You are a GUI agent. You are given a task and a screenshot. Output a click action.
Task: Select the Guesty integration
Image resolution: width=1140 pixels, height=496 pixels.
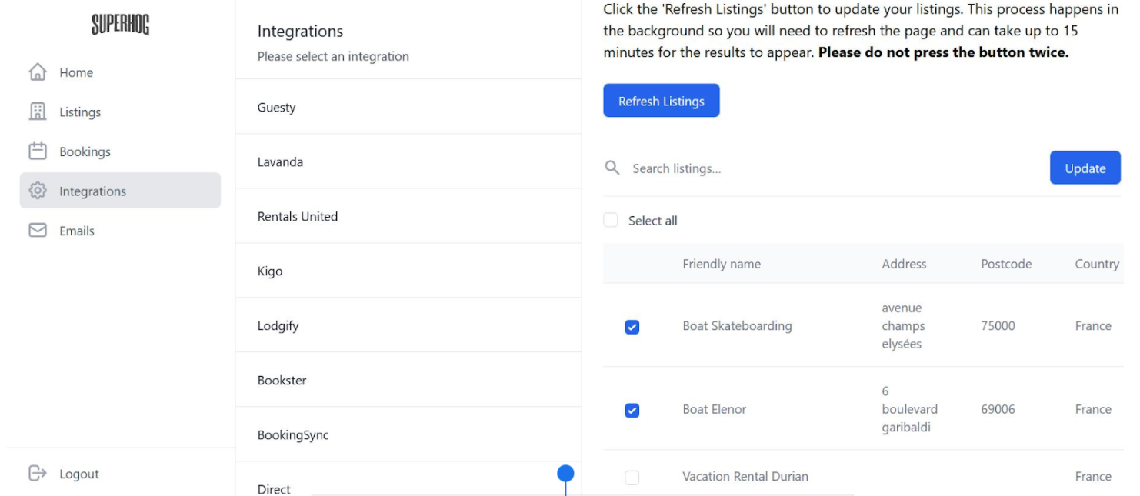click(276, 108)
